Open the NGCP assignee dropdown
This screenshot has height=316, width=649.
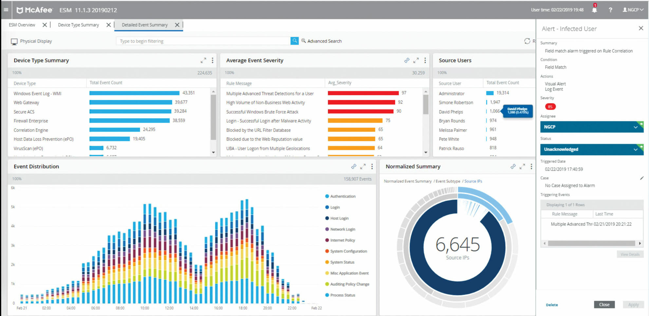coord(591,127)
